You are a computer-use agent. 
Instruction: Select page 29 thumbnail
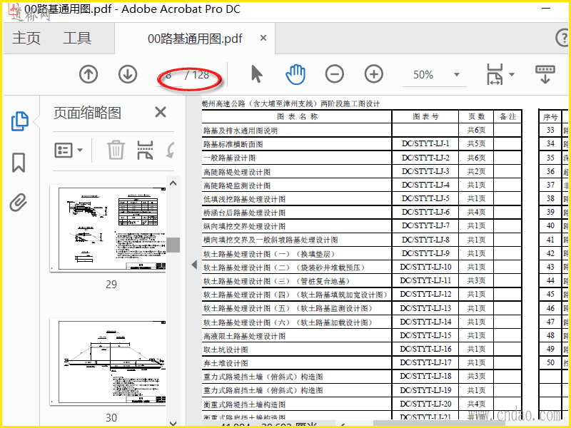pos(108,228)
